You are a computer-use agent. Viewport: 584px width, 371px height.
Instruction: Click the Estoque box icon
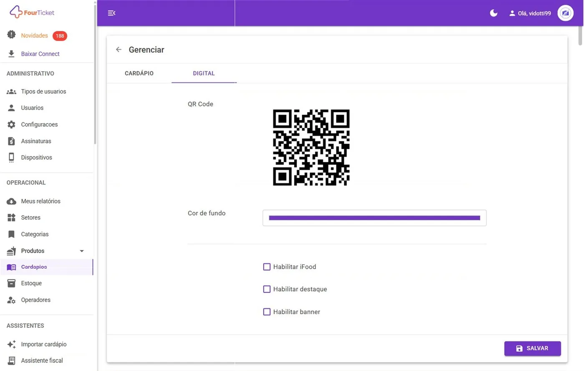[x=11, y=283]
